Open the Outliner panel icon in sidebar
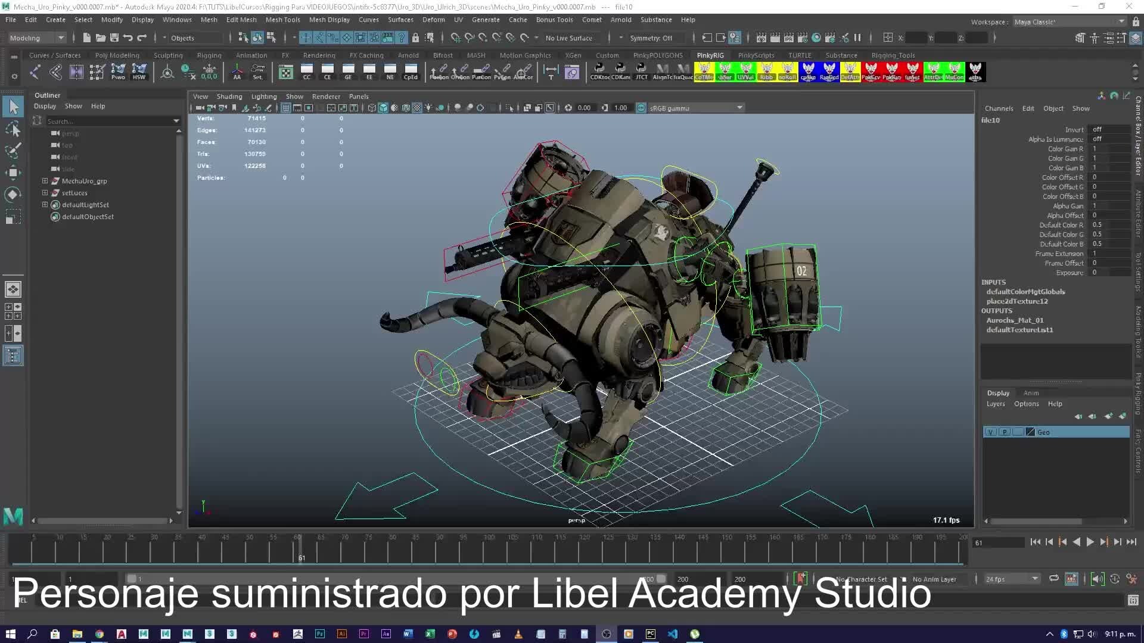Image resolution: width=1144 pixels, height=643 pixels. click(13, 355)
